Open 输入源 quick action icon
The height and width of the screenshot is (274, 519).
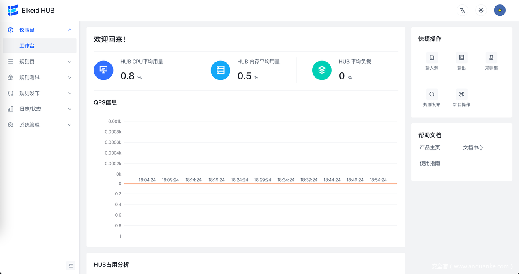(432, 58)
